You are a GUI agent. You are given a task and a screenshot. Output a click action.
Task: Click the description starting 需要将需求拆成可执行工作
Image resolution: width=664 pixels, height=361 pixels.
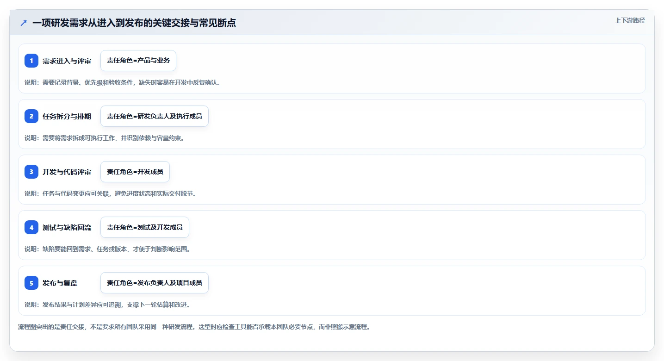point(105,138)
